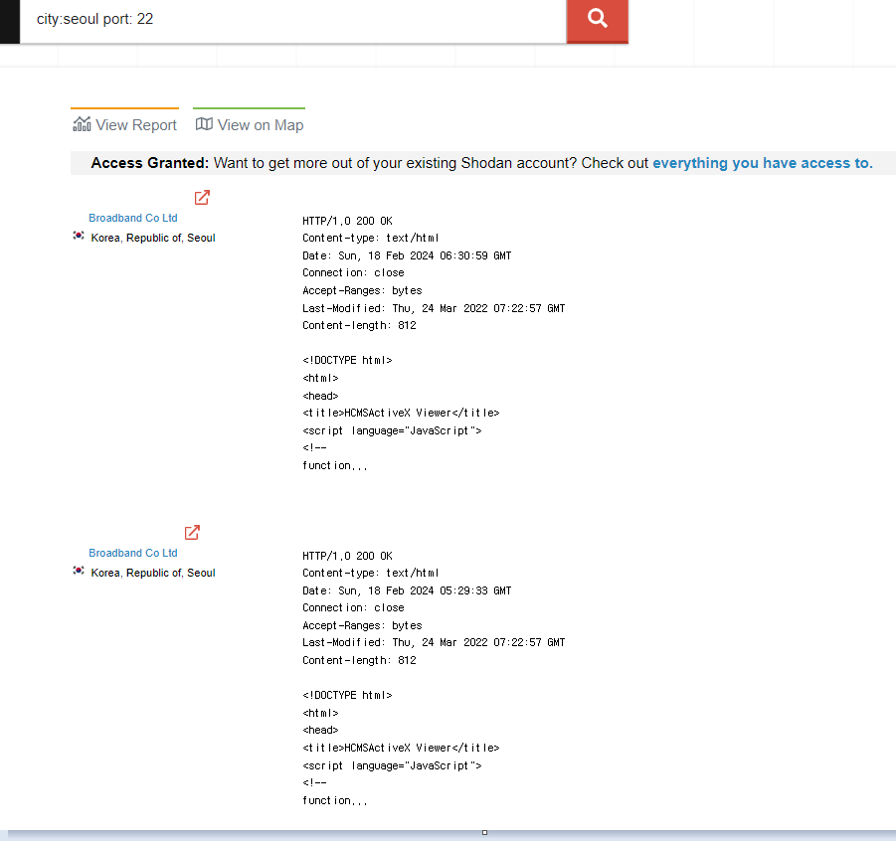Click 'HTTP/1.0 200 OK' in first result
The width and height of the screenshot is (896, 841).
347,221
